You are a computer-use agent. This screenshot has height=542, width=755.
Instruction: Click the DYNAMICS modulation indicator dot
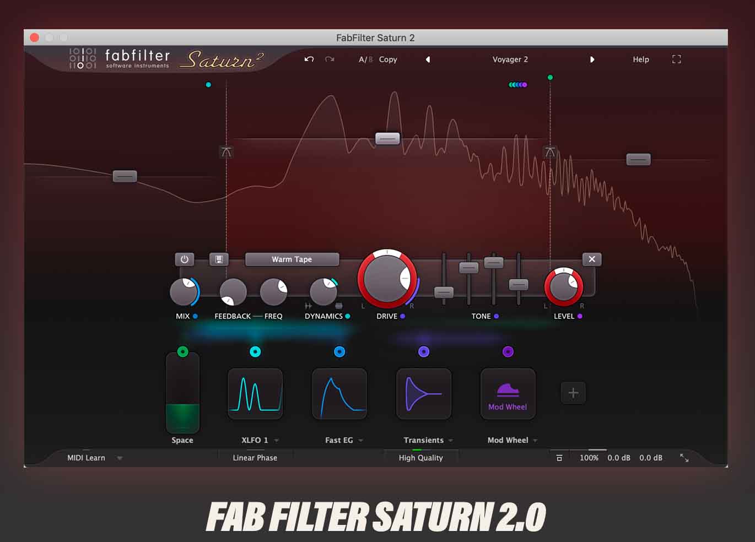tap(347, 316)
